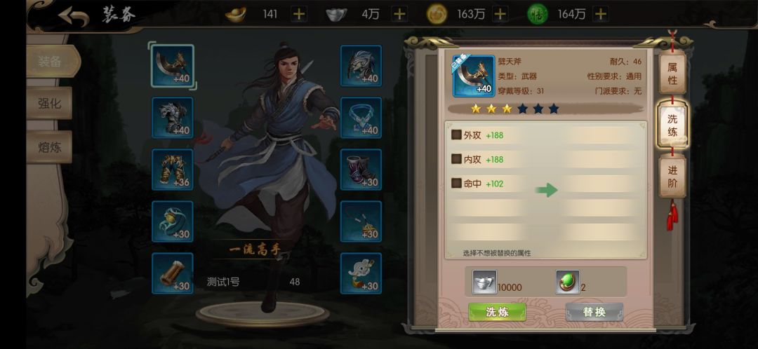Click the 替换 button
The height and width of the screenshot is (349, 758).
coord(594,312)
